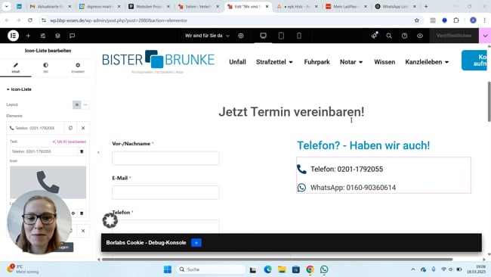Expand the Borlabs Cookie debug console plus
Image resolution: width=491 pixels, height=277 pixels.
(196, 242)
